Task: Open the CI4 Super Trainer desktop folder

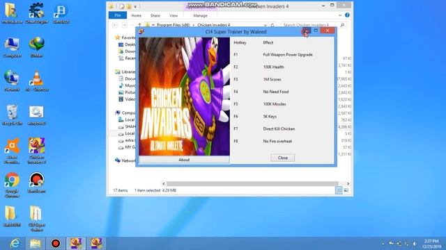Action: coord(36,218)
